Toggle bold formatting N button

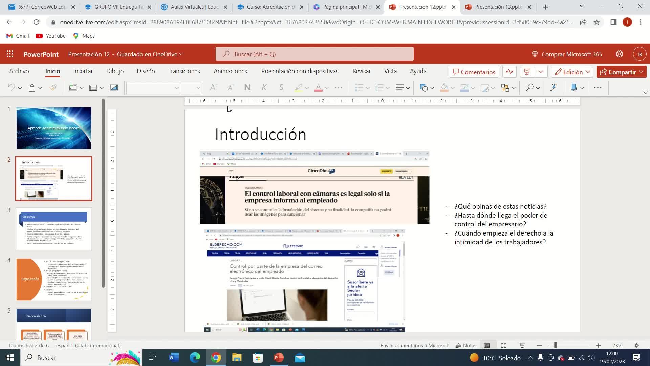pyautogui.click(x=247, y=88)
